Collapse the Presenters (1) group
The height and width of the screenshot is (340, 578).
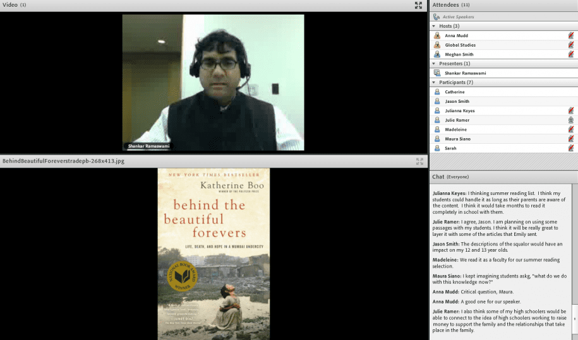[433, 64]
